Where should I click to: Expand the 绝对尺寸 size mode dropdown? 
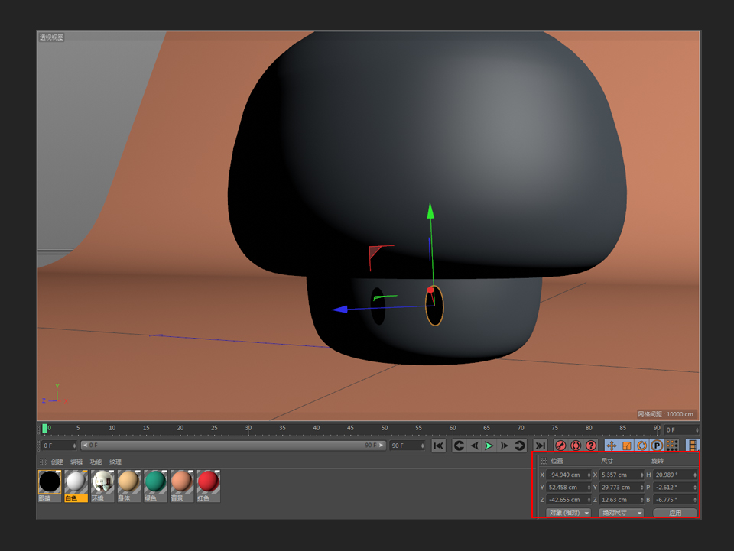tap(621, 513)
